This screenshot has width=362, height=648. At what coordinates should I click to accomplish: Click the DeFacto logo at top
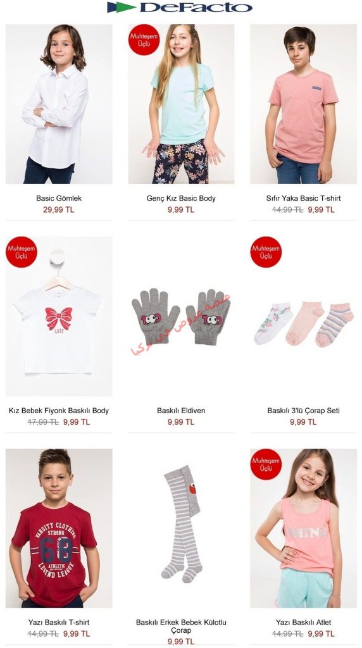(x=180, y=8)
